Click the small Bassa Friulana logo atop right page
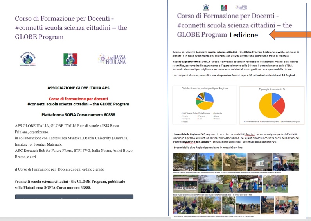The height and width of the screenshot is (221, 311). click(x=241, y=7)
